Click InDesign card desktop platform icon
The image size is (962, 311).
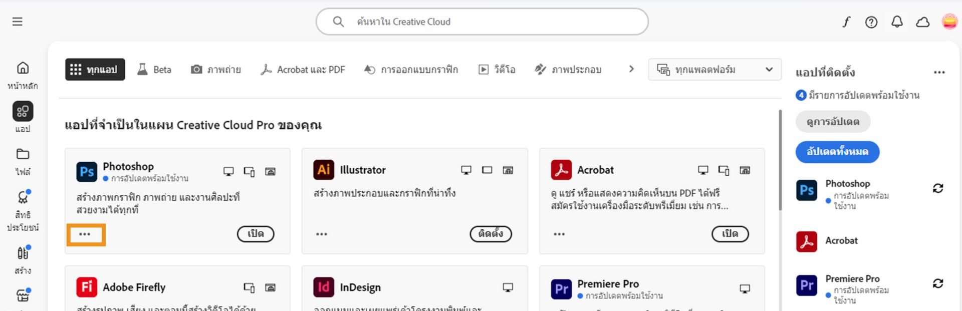pos(508,287)
